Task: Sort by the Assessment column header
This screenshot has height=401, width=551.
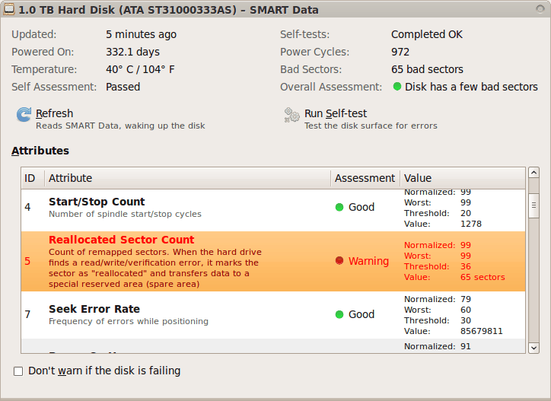Action: 365,178
